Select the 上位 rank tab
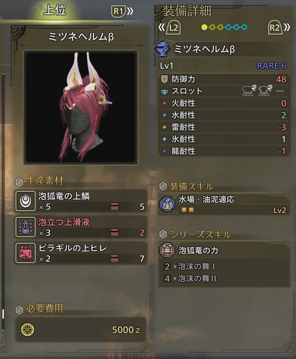This screenshot has height=359, width=296. (x=55, y=11)
